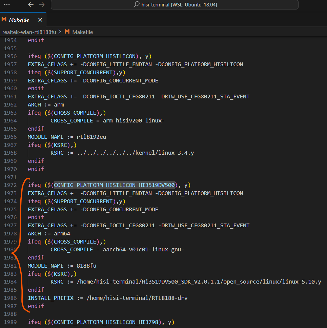This screenshot has width=327, height=328.
Task: Click arm-hisiv200-linux- value on line 1964
Action: coord(134,121)
